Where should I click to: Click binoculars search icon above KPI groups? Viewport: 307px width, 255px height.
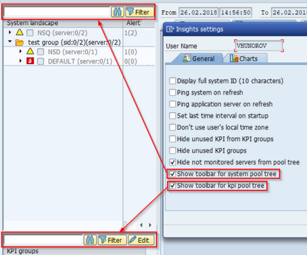[x=90, y=240]
